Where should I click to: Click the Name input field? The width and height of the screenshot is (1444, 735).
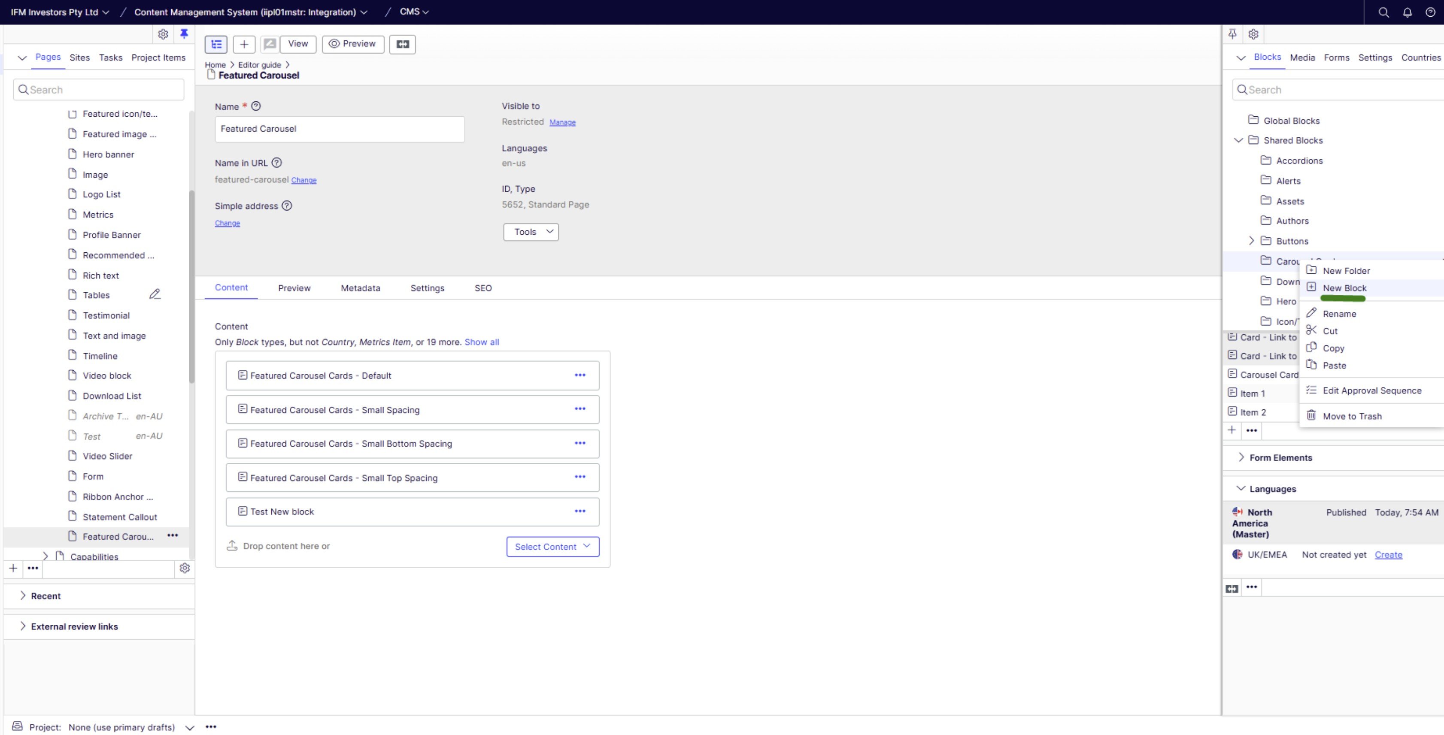(x=339, y=129)
